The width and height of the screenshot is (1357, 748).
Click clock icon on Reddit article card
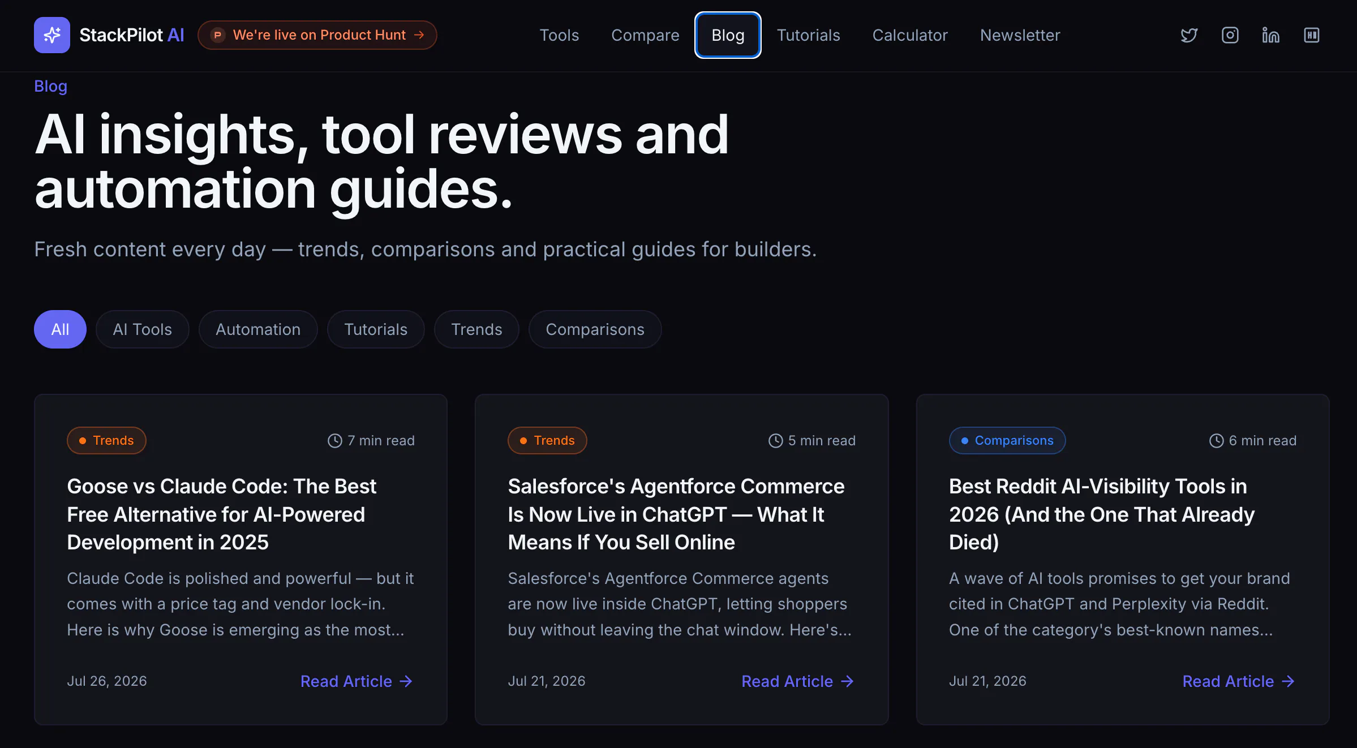click(x=1216, y=441)
